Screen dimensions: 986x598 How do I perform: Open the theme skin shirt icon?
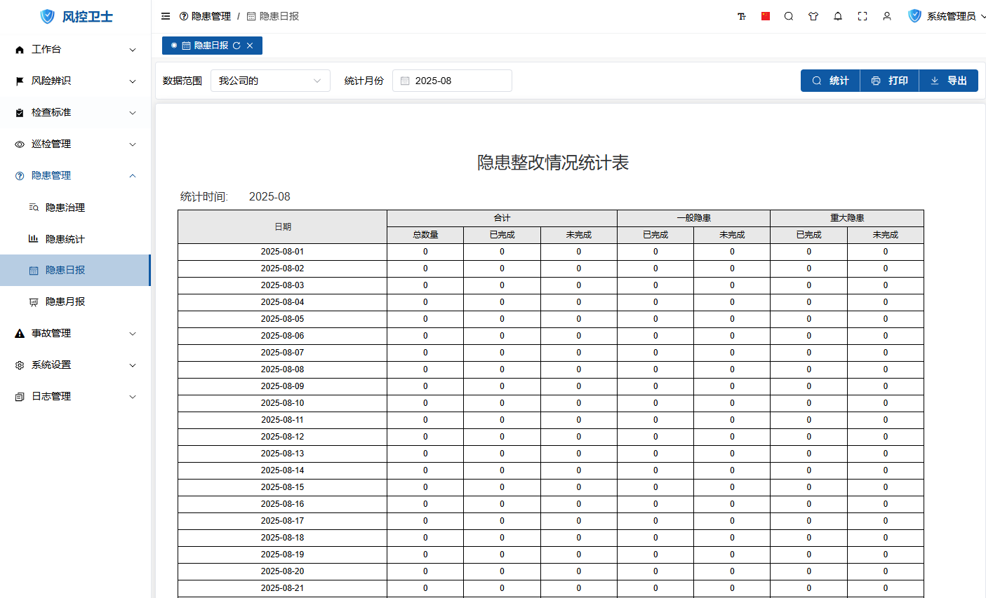[x=813, y=16]
